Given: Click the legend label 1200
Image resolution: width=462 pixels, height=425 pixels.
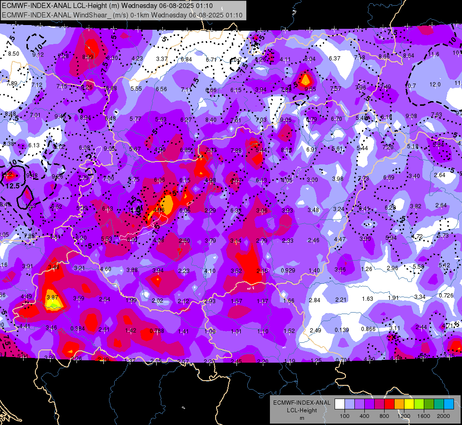Looking at the screenshot, I should [403, 416].
